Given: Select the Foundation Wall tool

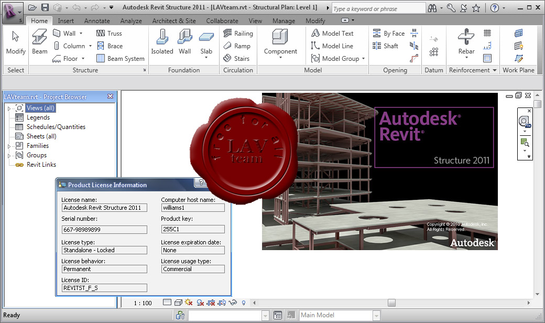Looking at the screenshot, I should [184, 42].
